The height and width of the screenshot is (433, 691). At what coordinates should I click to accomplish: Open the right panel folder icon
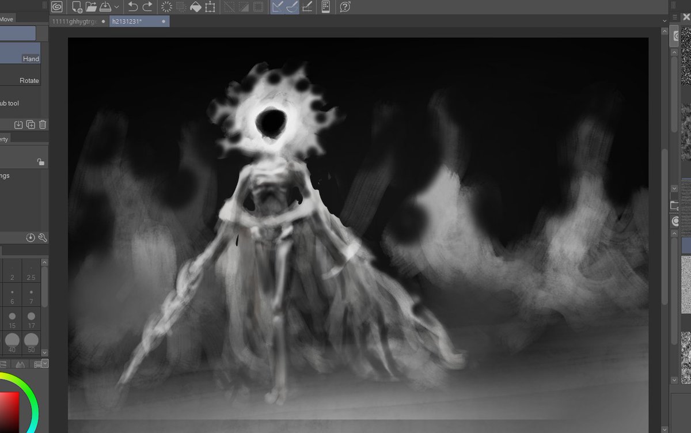[x=675, y=206]
